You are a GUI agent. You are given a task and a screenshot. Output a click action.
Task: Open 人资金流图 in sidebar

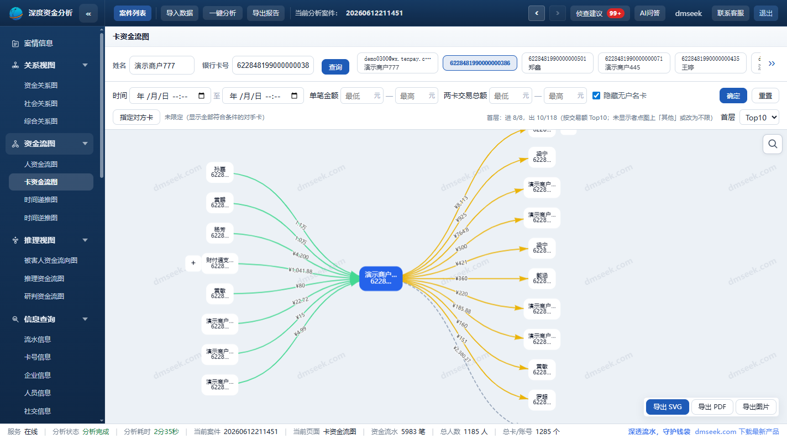pos(41,164)
